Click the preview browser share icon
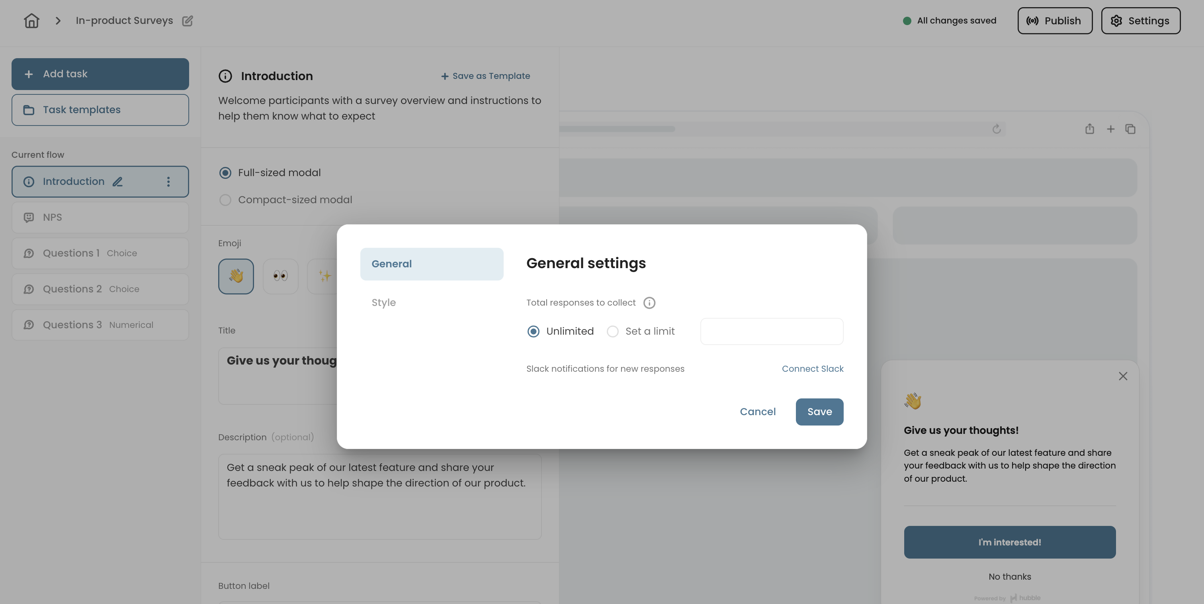The width and height of the screenshot is (1204, 604). click(1089, 129)
